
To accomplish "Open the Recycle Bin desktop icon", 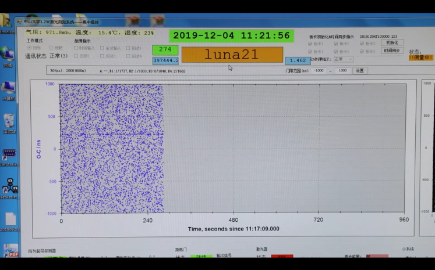I will 8,121.
